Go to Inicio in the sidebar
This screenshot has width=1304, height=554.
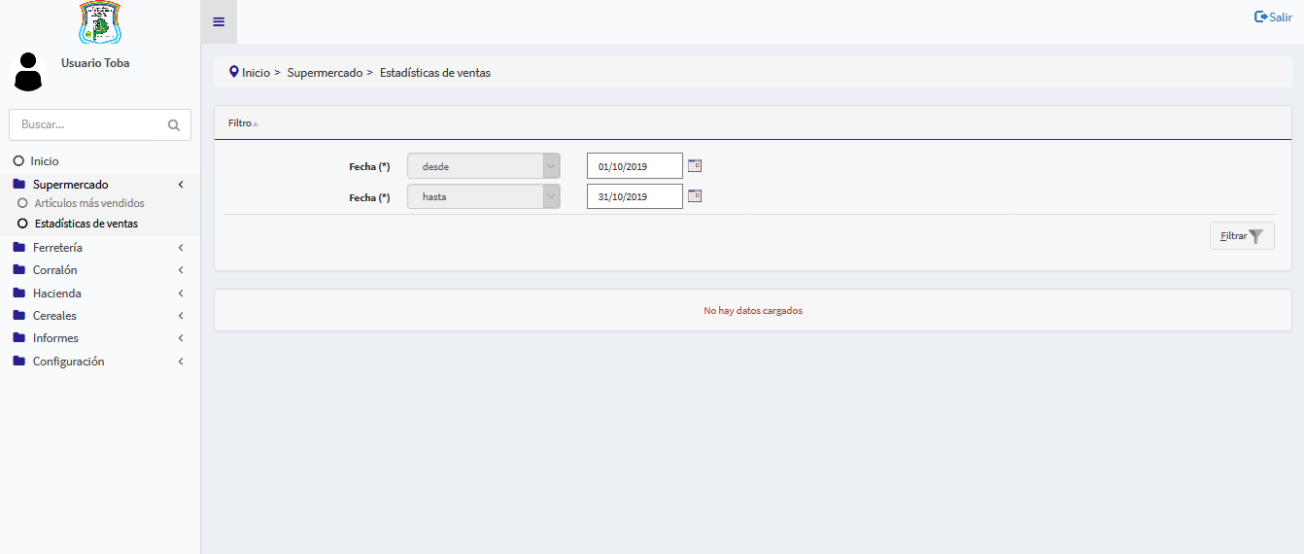(45, 161)
